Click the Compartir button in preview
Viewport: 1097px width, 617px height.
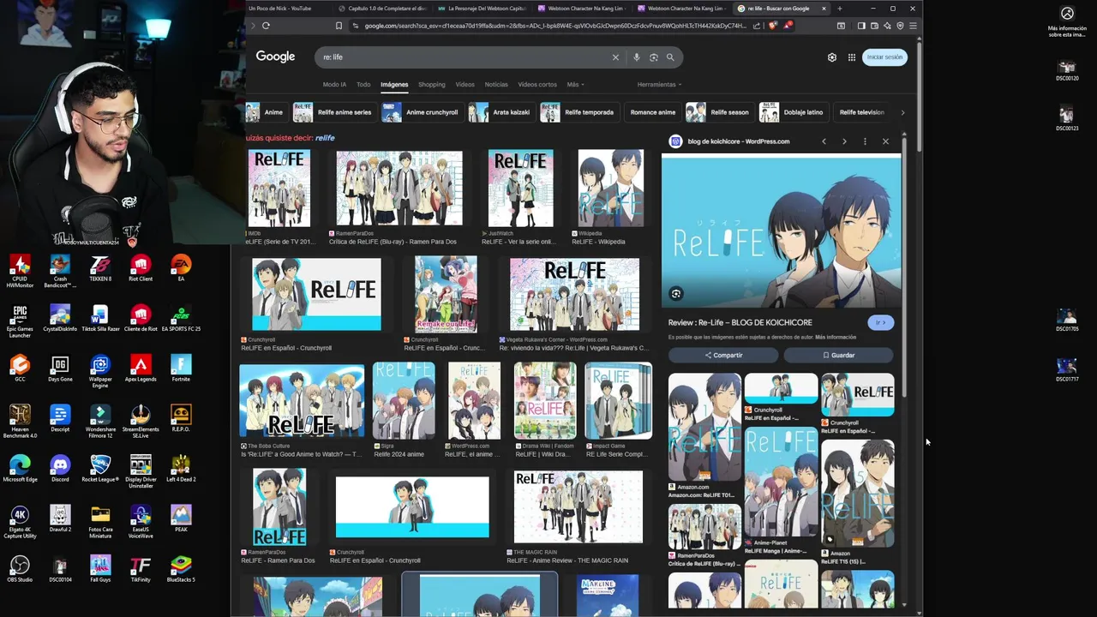pos(723,355)
